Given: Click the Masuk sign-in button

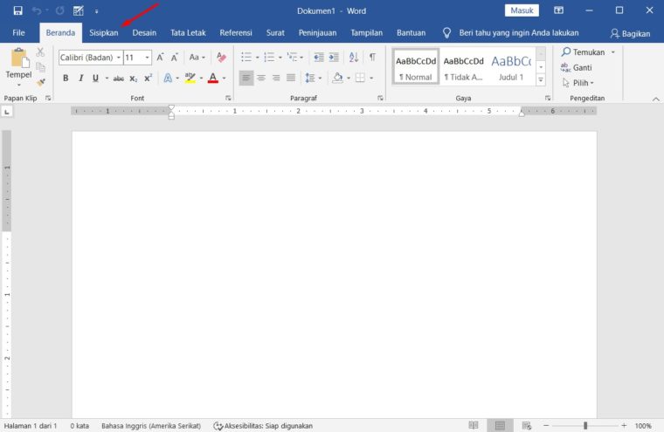Looking at the screenshot, I should click(x=522, y=10).
